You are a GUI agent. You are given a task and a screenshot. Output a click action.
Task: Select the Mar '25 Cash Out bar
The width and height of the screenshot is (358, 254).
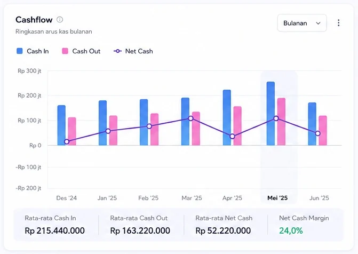[196, 129]
